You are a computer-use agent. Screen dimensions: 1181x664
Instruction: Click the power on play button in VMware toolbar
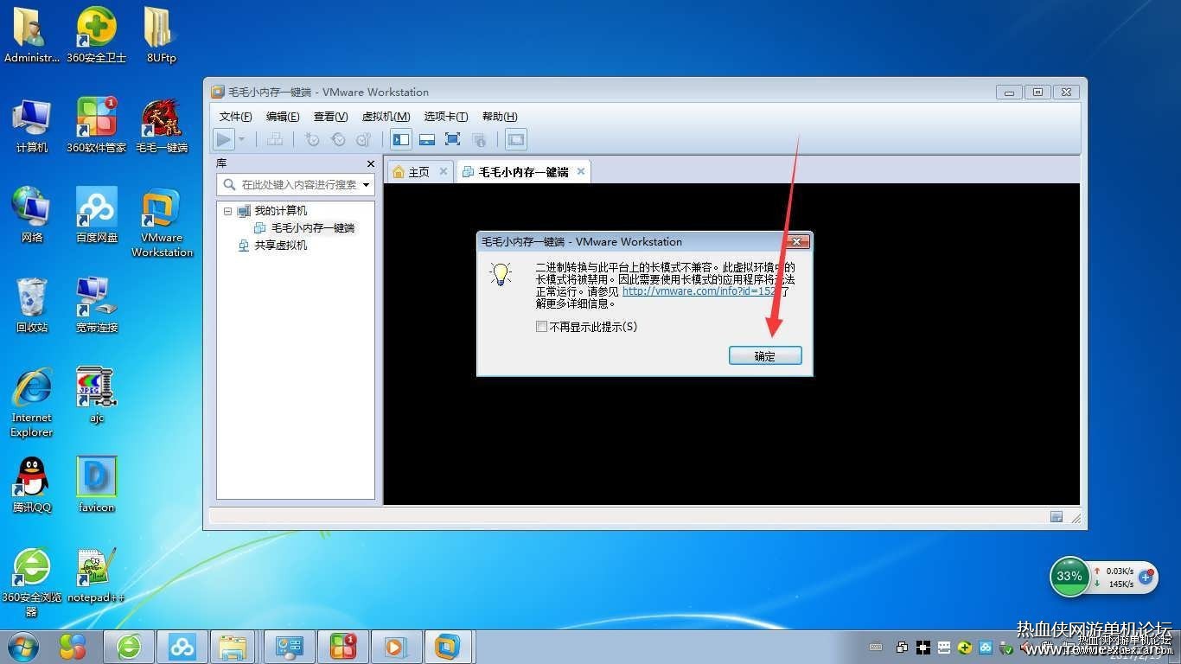(x=223, y=139)
